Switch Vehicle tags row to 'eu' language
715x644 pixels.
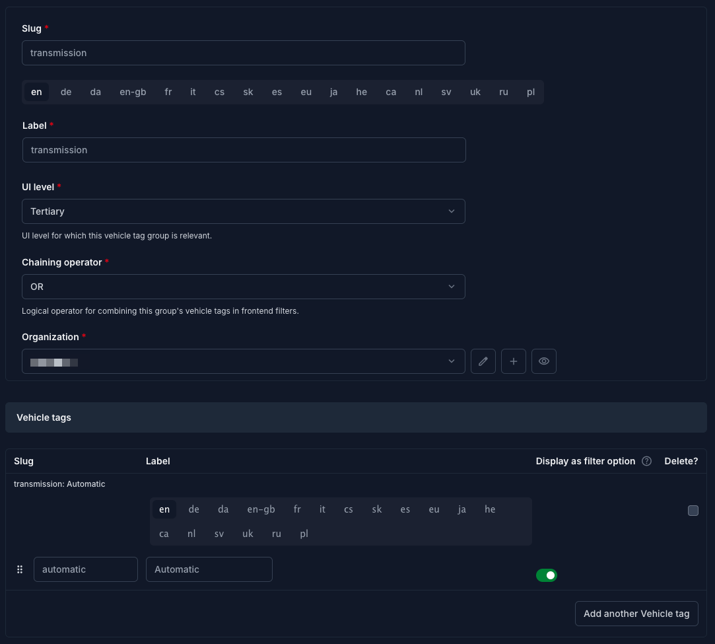[x=434, y=509]
